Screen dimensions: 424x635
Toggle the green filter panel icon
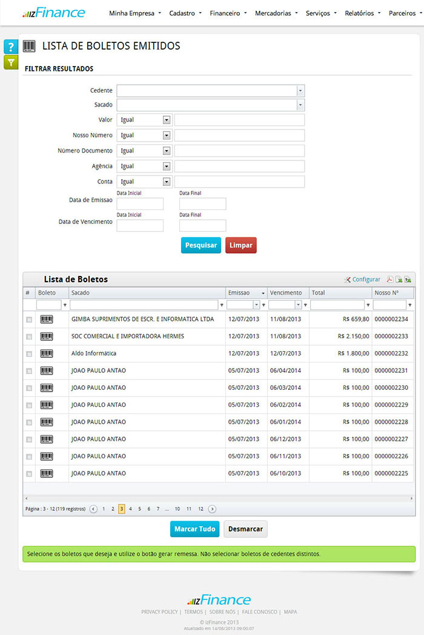[x=10, y=62]
